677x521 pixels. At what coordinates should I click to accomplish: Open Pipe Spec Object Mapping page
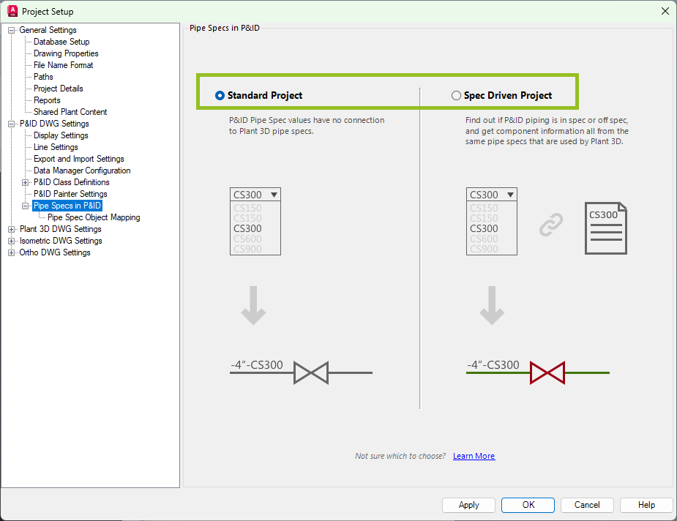click(94, 217)
